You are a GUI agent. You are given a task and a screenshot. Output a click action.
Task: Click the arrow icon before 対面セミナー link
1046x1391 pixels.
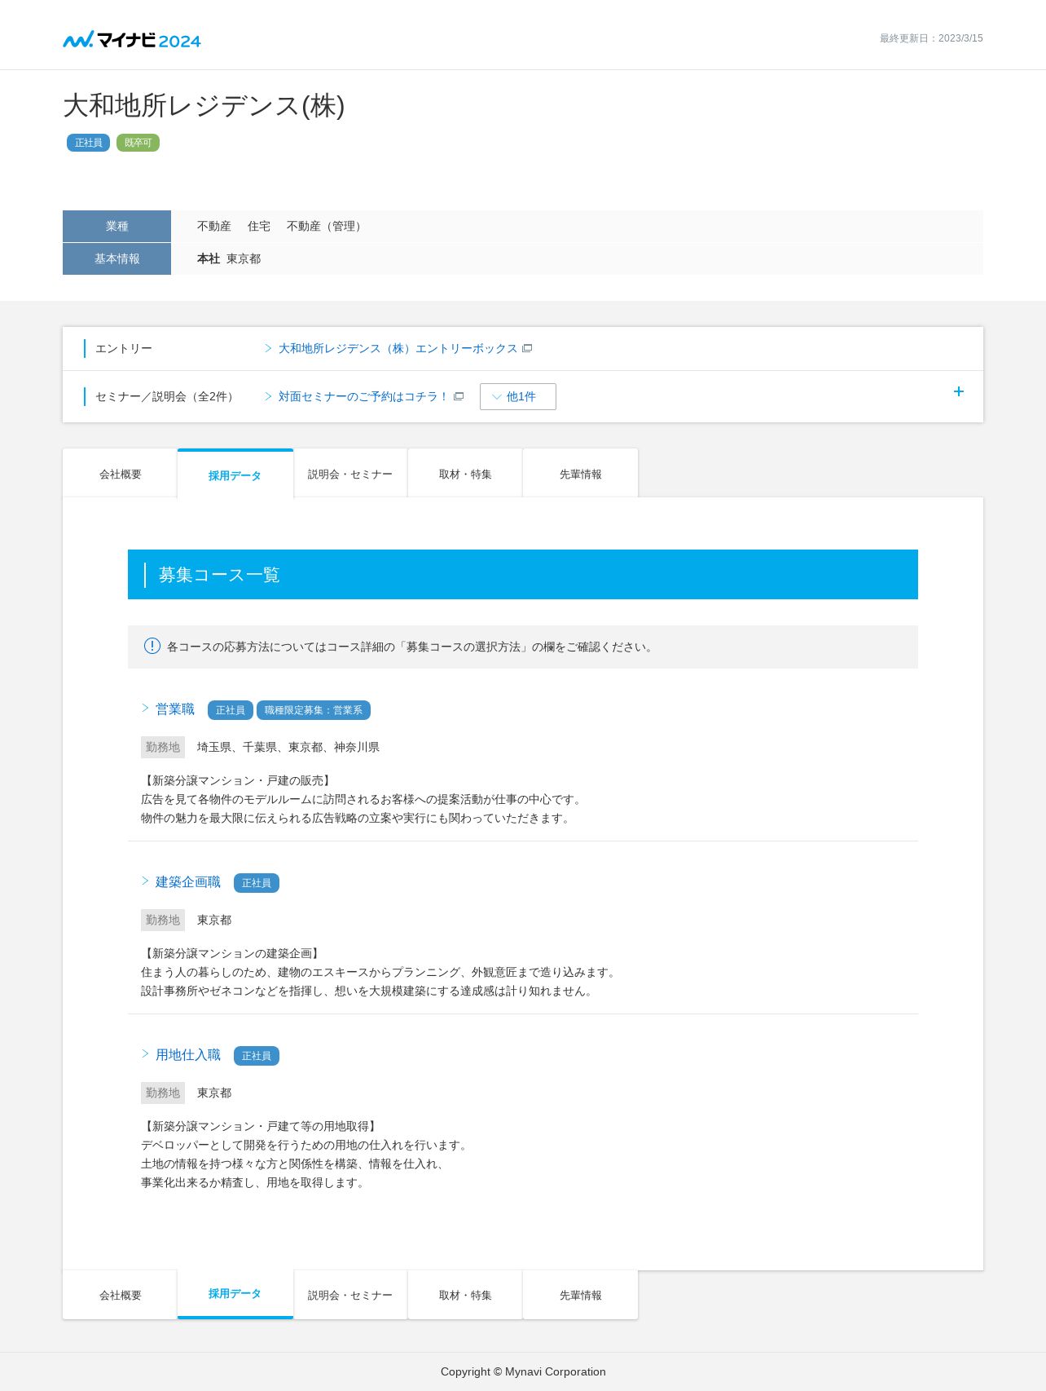coord(268,396)
